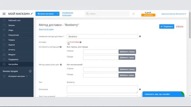This screenshot has width=191, height=107.
Task: Click help icon next to Описание field
Action: (140, 89)
